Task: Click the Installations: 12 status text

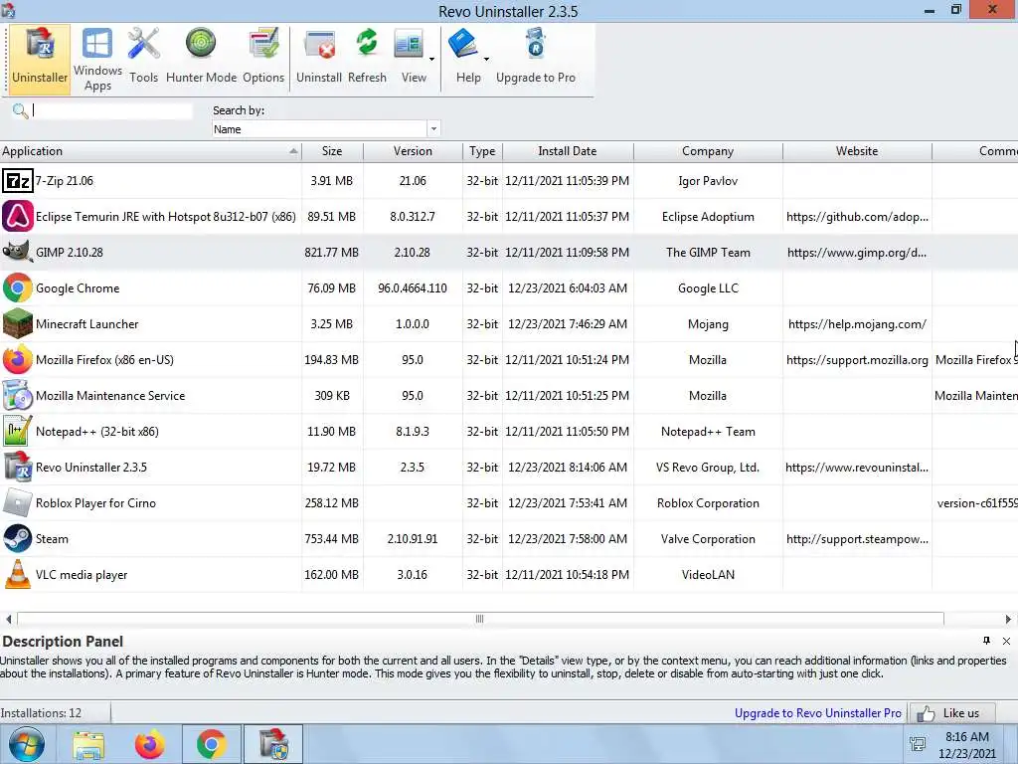Action: [x=41, y=712]
